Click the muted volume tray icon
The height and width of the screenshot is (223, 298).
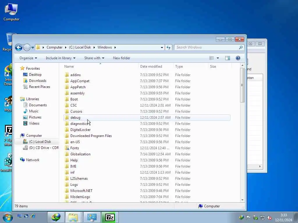[269, 218]
